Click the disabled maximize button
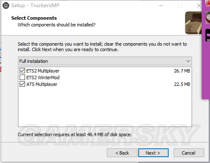This screenshot has width=210, height=163. (180, 5)
